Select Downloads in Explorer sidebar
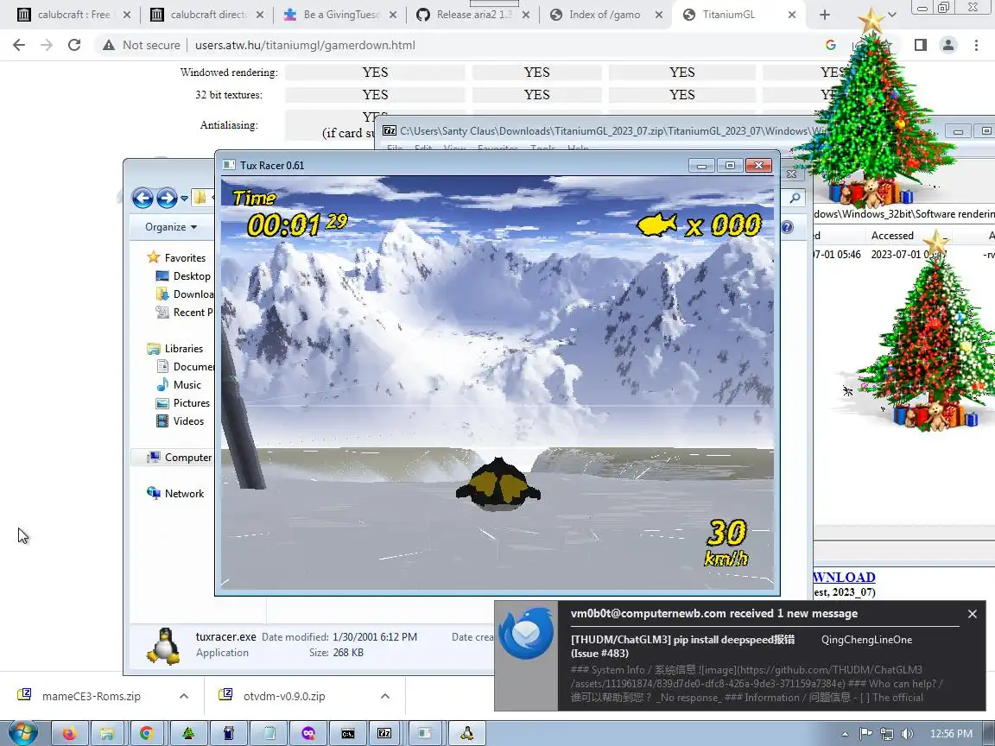Image resolution: width=995 pixels, height=746 pixels. [185, 294]
